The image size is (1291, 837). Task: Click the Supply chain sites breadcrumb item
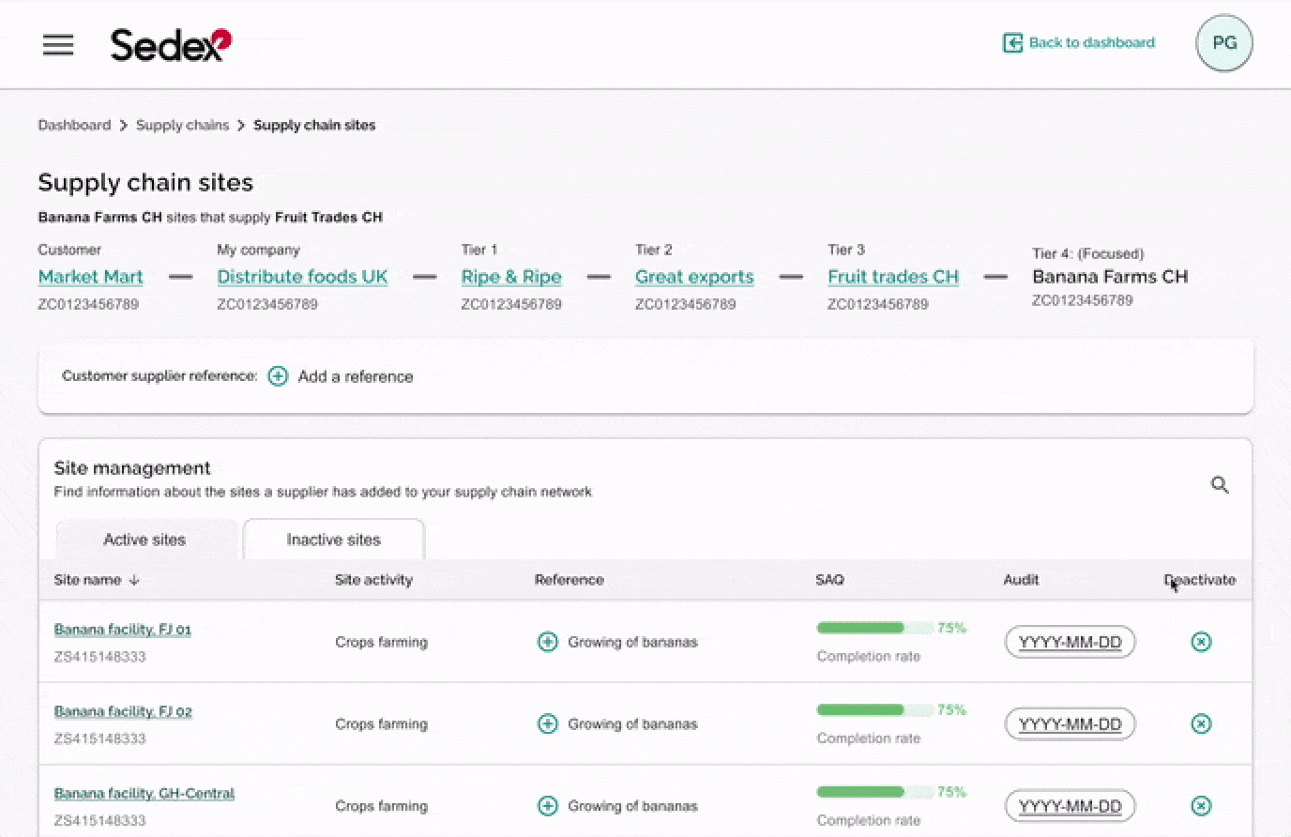click(314, 125)
